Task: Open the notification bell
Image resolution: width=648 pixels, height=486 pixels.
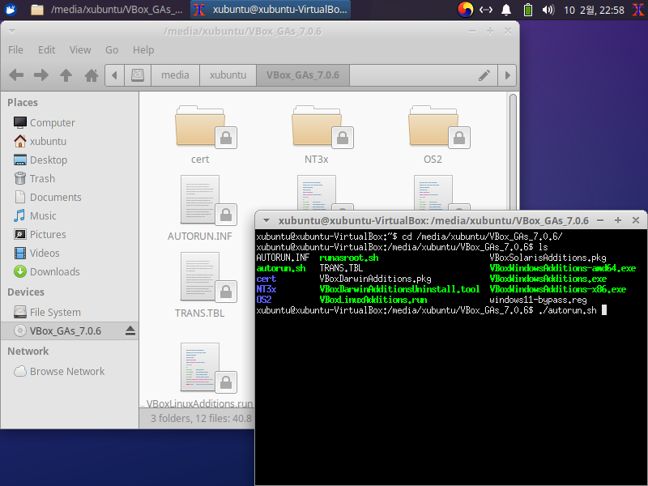Action: coord(506,10)
